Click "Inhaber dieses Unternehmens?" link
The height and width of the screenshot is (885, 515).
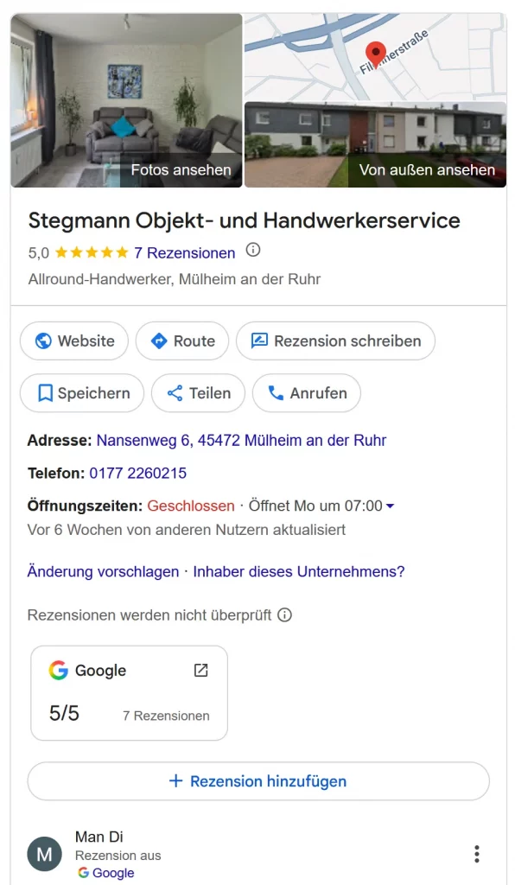(299, 572)
